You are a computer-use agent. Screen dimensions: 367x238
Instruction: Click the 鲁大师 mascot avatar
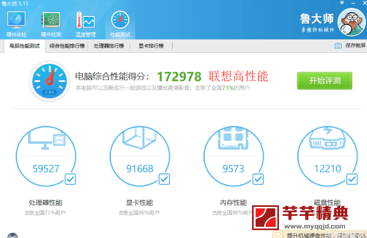coord(351,22)
